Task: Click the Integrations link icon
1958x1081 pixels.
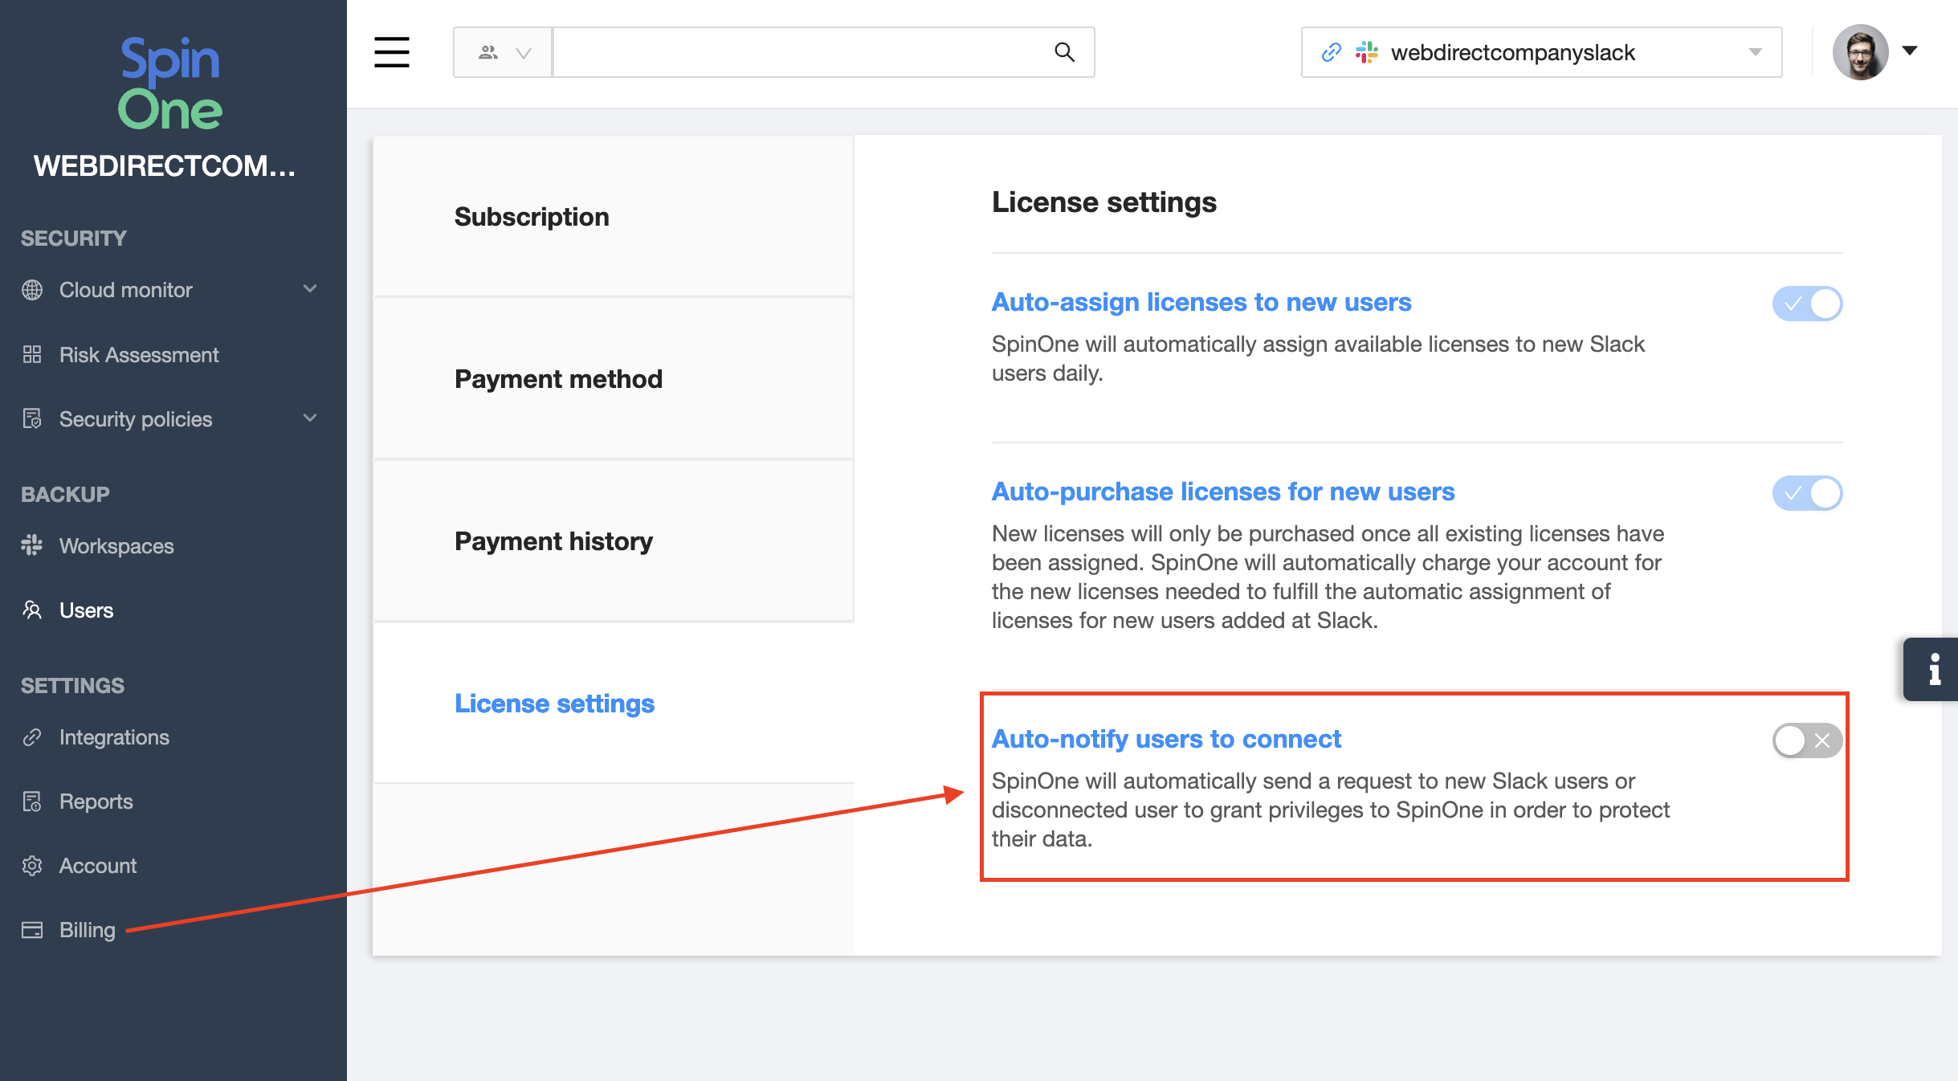Action: (32, 737)
